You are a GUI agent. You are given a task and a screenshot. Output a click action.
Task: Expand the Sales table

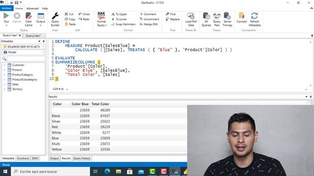[x=4, y=84]
